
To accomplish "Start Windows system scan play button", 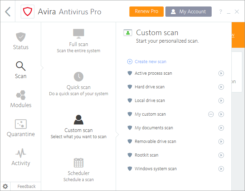I will point(221,168).
